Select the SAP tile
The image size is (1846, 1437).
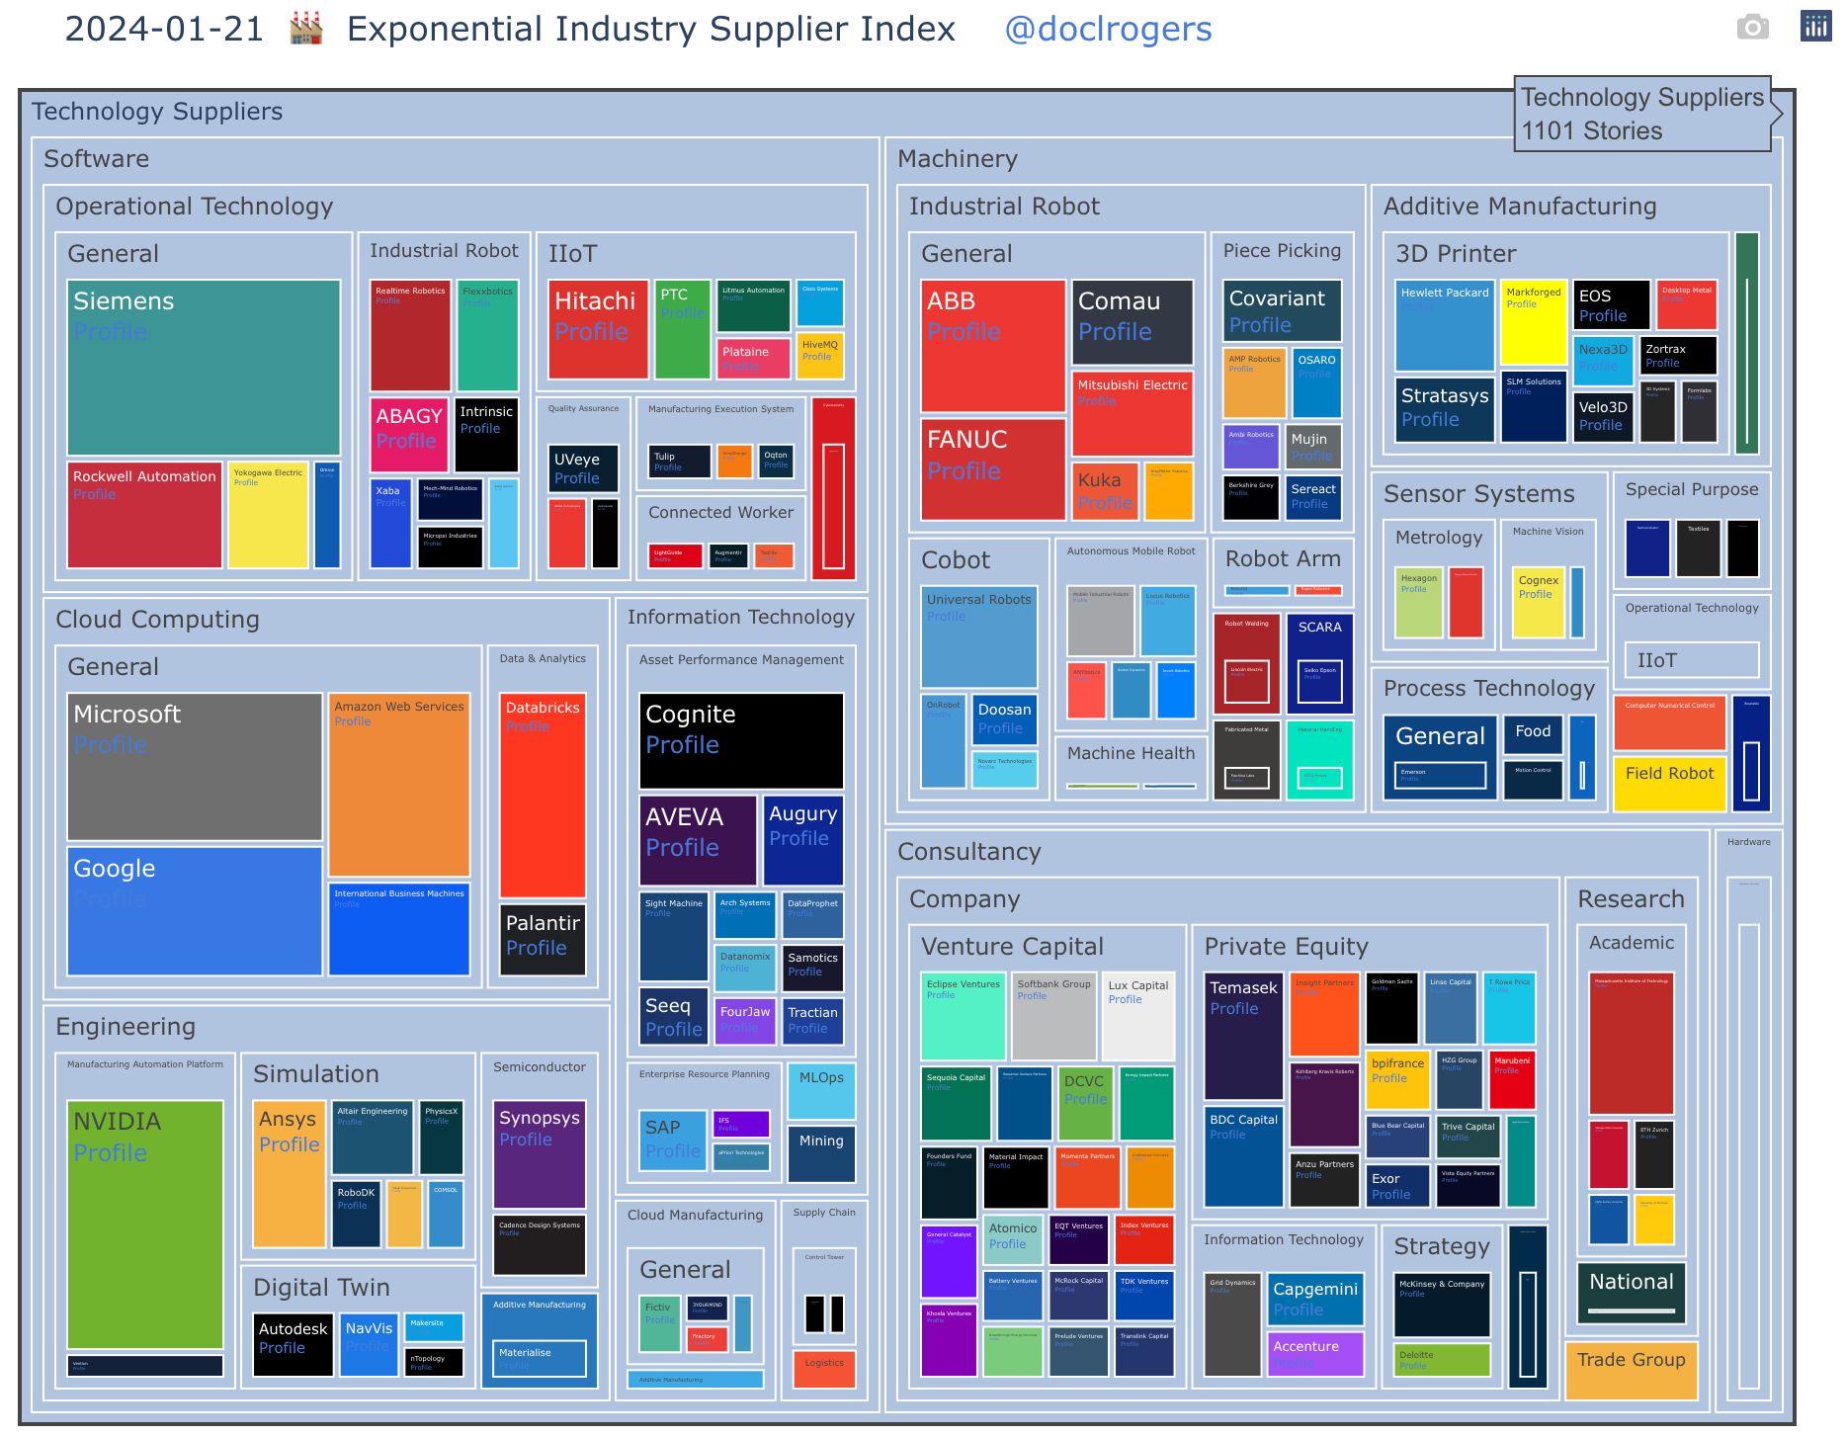tap(673, 1141)
